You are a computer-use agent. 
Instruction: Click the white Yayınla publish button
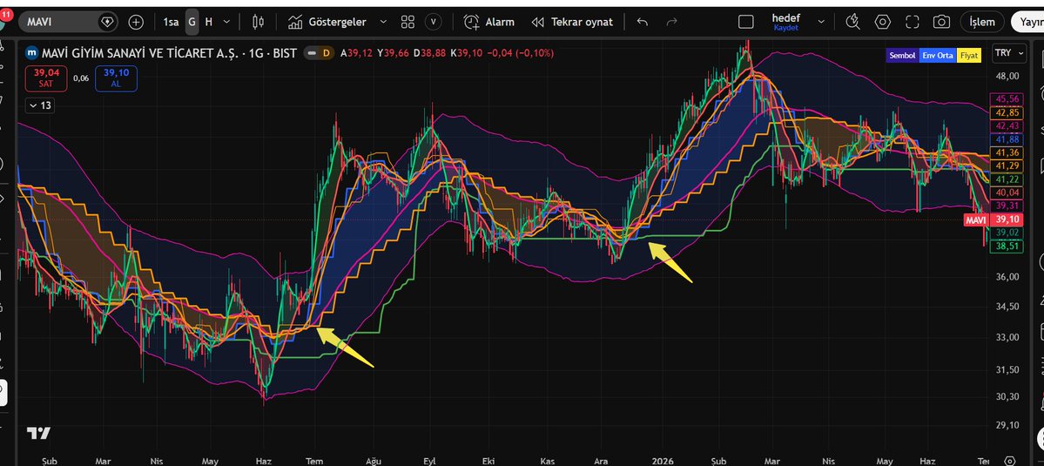pyautogui.click(x=1027, y=22)
